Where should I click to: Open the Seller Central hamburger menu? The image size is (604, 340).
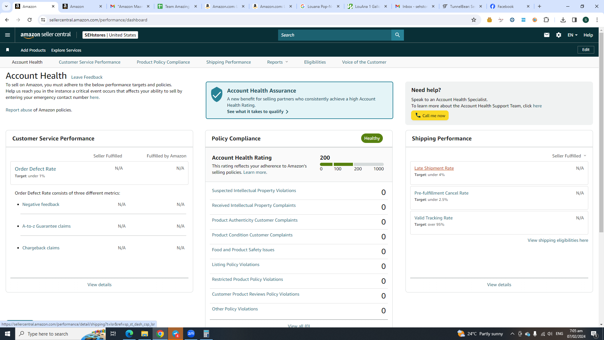coord(8,35)
